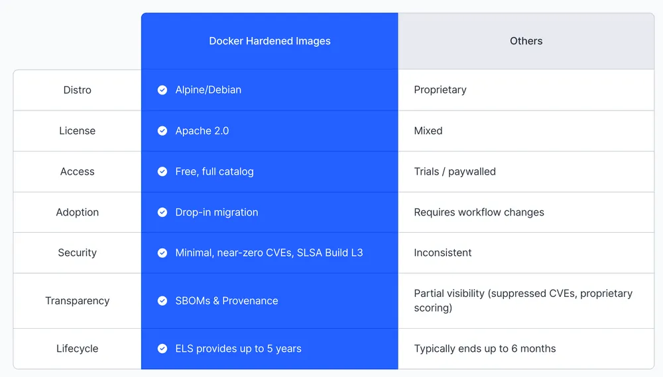Screen dimensions: 663x377
Task: Click the Mixed cell under Others
Action: coord(526,131)
